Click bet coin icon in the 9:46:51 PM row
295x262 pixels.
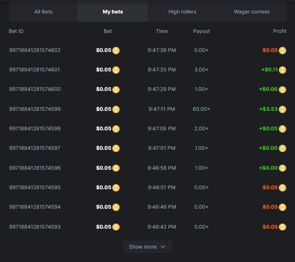point(116,188)
